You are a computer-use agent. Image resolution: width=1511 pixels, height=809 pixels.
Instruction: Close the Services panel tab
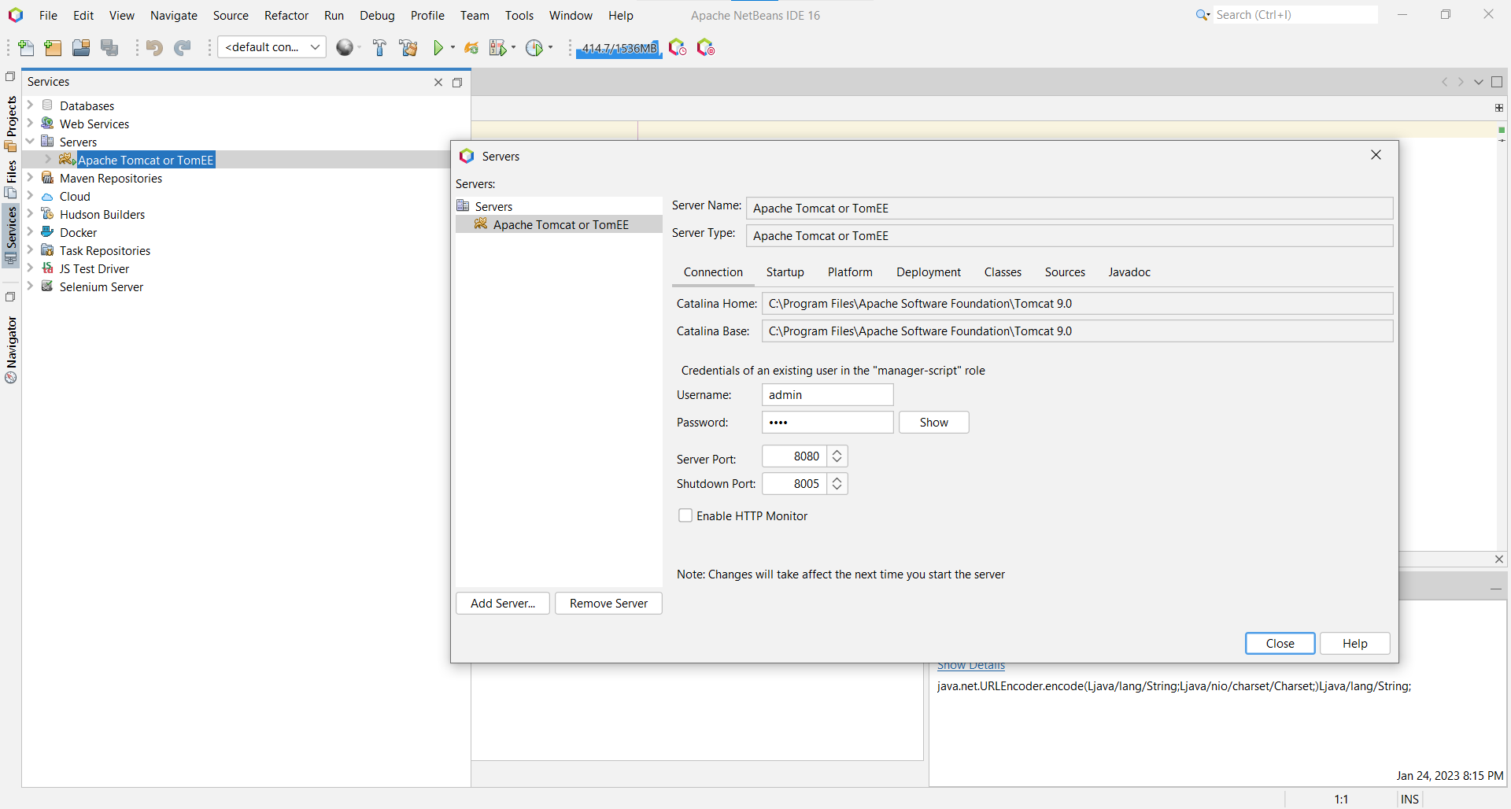(438, 83)
